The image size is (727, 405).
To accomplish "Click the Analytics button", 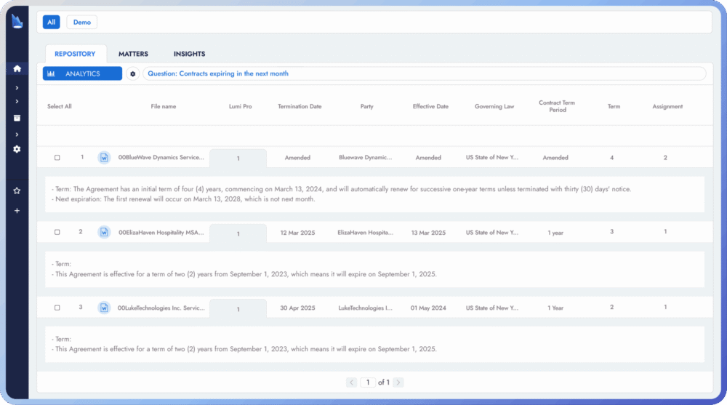I will [x=83, y=73].
